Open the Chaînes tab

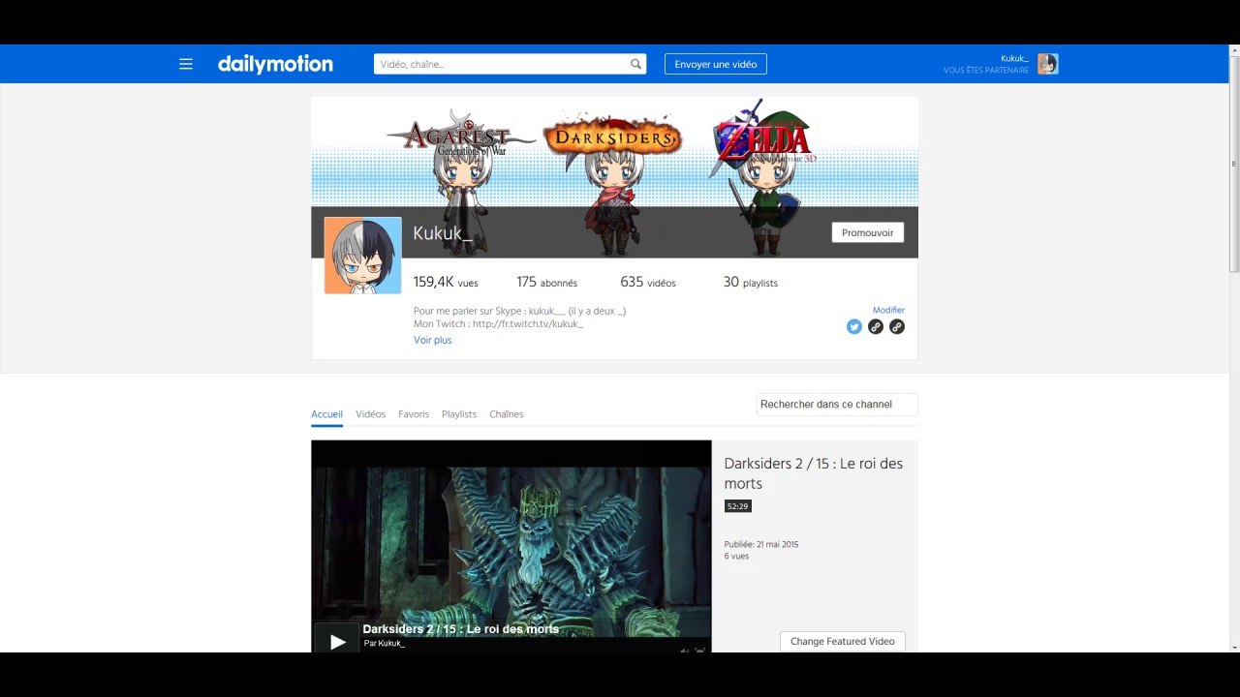pos(507,414)
